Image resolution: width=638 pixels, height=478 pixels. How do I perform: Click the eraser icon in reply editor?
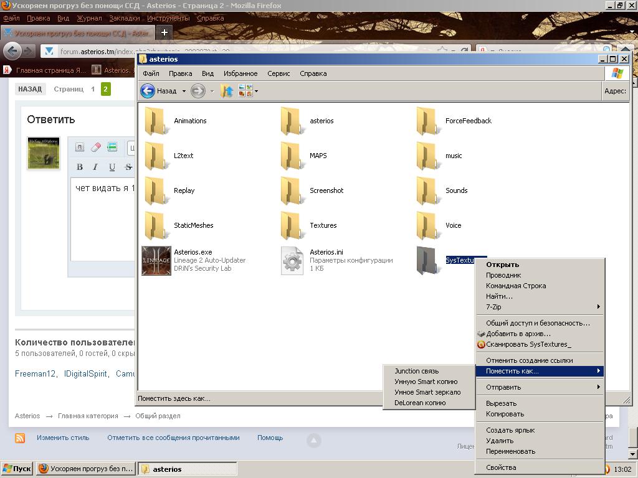point(95,148)
